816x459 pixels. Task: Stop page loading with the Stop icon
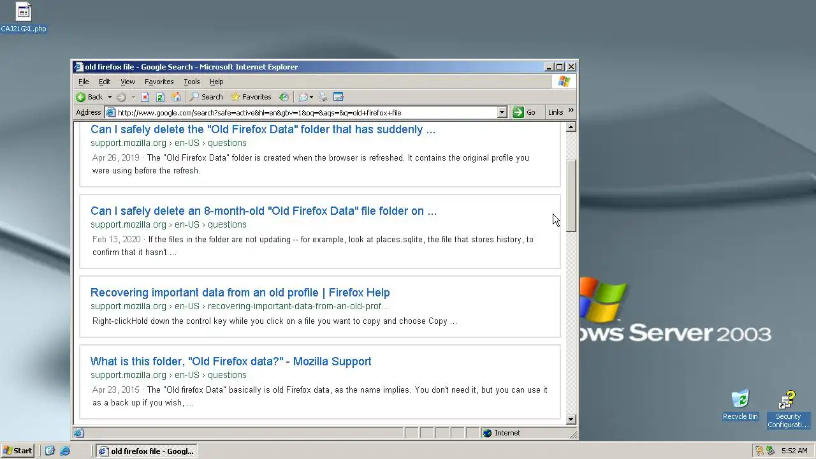pyautogui.click(x=145, y=97)
